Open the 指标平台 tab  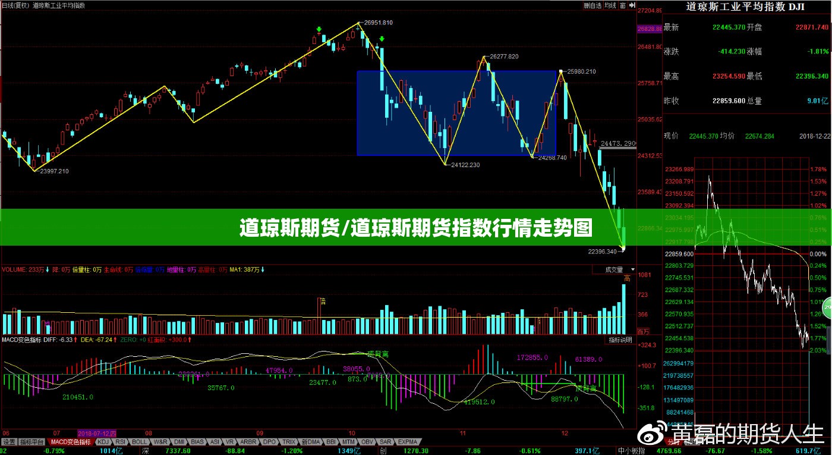[32, 442]
